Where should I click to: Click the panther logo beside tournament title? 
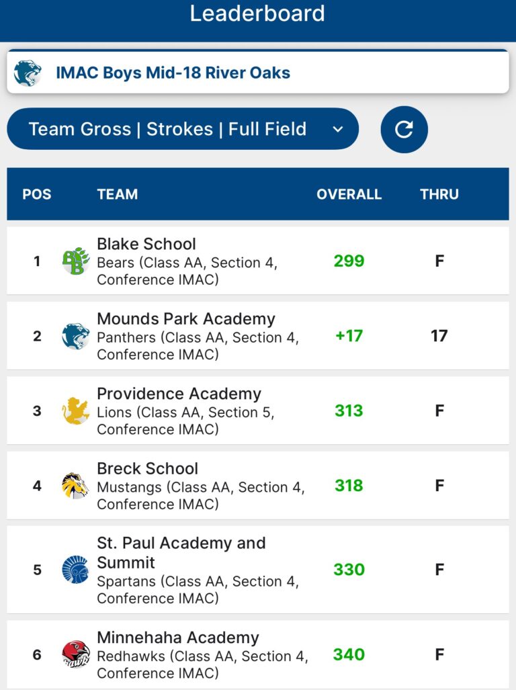click(28, 73)
